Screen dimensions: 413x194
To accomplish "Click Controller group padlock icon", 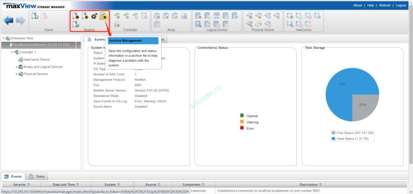I will [117, 25].
